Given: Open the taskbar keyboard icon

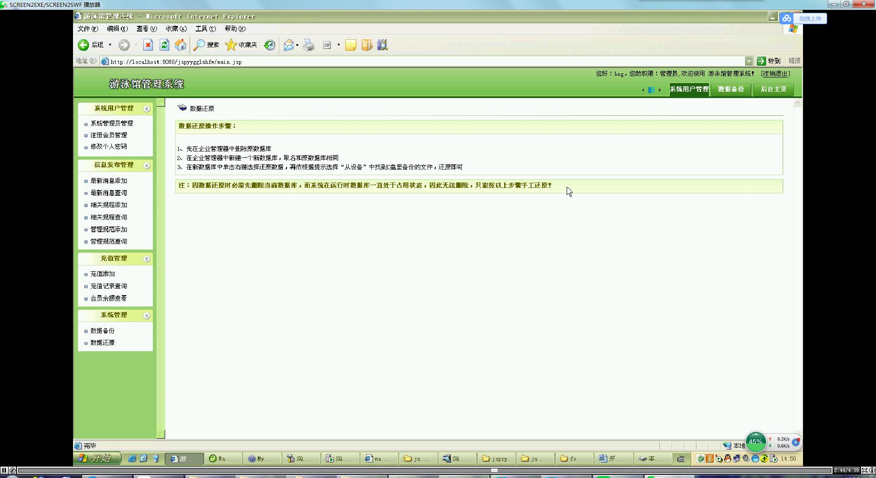Looking at the screenshot, I should [x=681, y=458].
